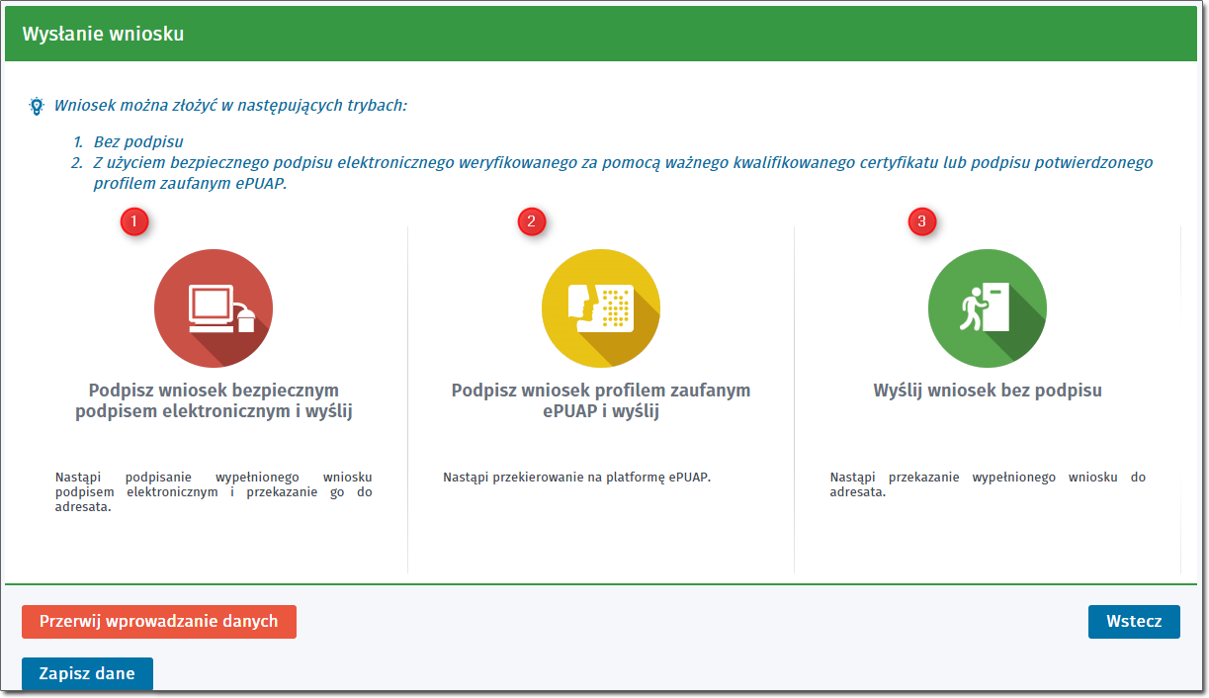
Task: Click list item 'Bez podpisu'
Action: pyautogui.click(x=138, y=142)
